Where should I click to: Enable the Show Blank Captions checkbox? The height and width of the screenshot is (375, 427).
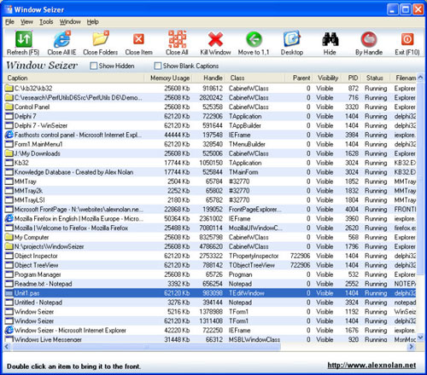coord(157,66)
